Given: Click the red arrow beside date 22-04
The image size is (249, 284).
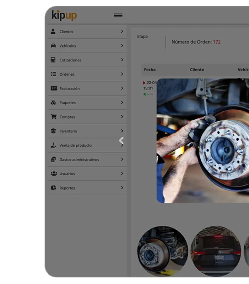Looking at the screenshot, I should click(x=144, y=83).
